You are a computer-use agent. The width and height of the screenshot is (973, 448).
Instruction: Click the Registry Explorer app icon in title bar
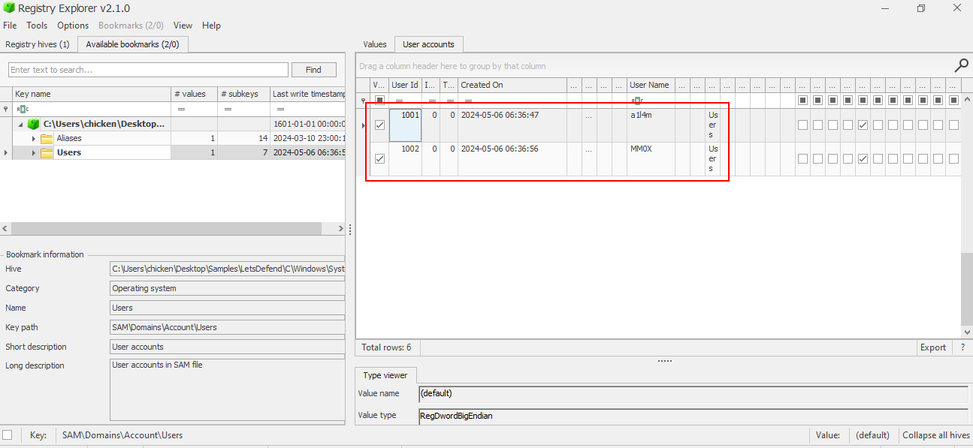point(8,8)
